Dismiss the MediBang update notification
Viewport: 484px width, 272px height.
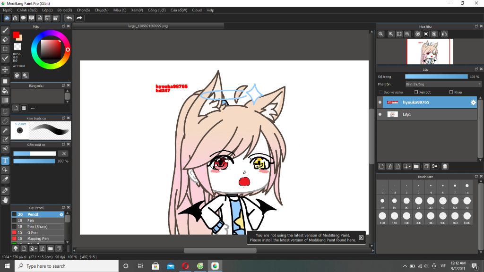tap(361, 238)
